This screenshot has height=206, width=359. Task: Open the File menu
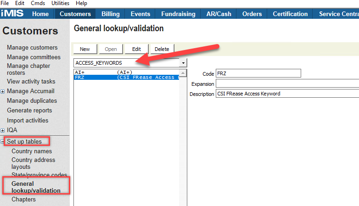pos(5,3)
